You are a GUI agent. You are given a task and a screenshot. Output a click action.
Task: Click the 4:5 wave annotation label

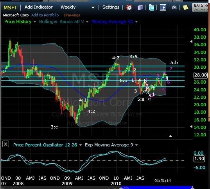pyautogui.click(x=133, y=57)
